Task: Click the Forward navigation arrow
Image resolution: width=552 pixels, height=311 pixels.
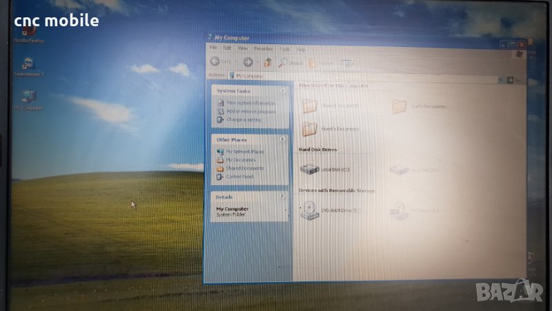Action: click(x=248, y=62)
